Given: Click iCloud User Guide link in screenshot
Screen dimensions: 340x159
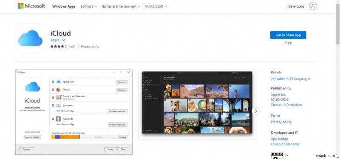Looking at the screenshot, I should [32, 131].
